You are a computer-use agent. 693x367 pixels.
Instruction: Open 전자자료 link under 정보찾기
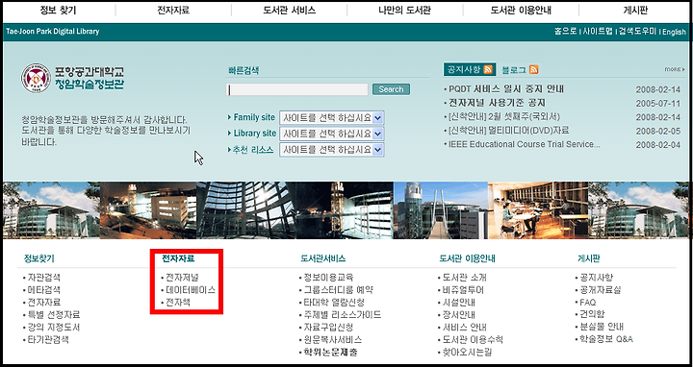44,303
